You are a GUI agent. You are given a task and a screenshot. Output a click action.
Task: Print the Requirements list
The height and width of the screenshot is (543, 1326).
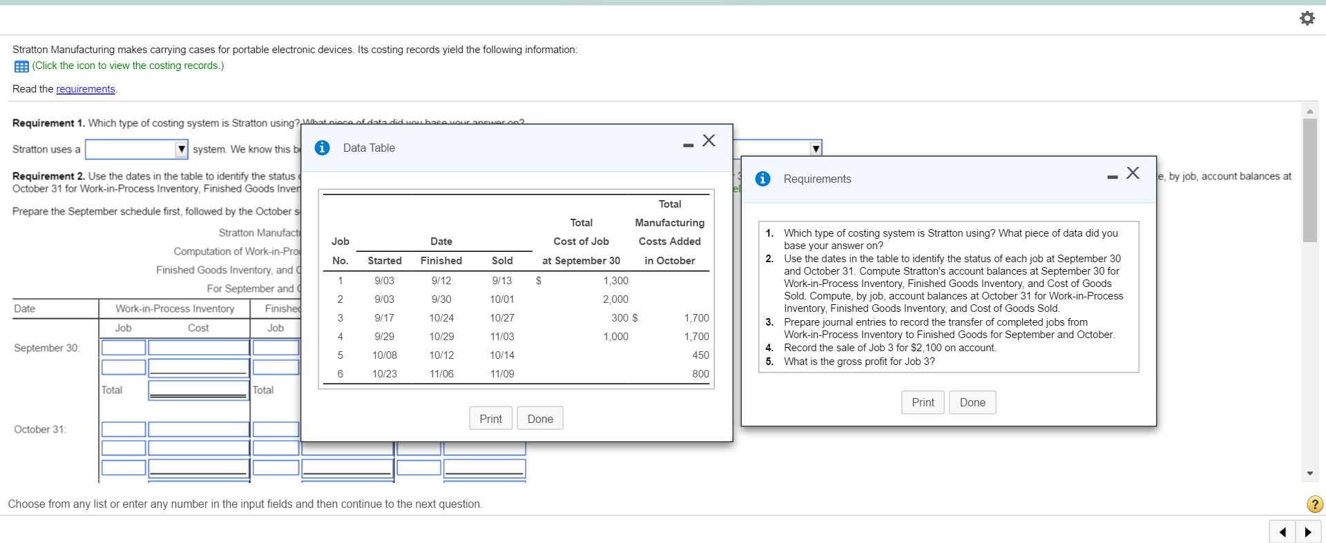click(923, 402)
